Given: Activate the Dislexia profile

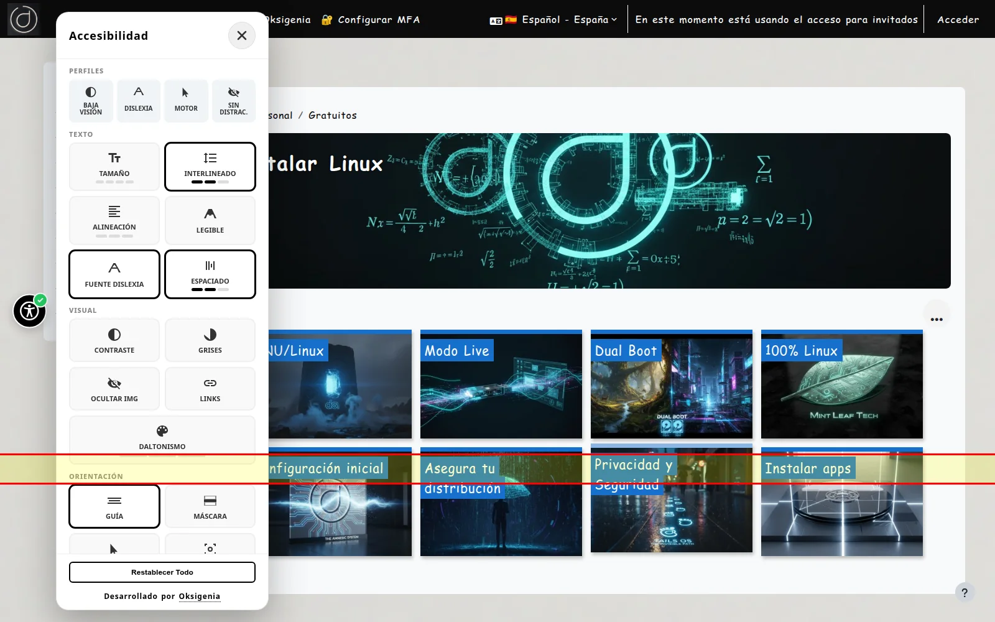Looking at the screenshot, I should coord(138,101).
